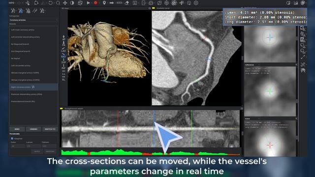
Task: Click the crosshair center icon
Action: [x=182, y=3]
